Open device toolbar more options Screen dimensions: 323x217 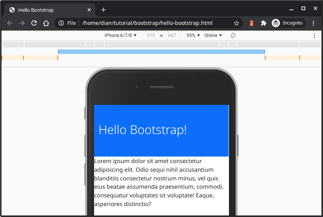[x=314, y=35]
